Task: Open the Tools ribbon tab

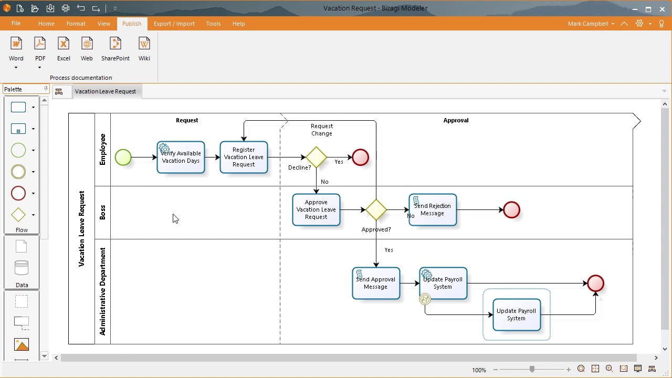Action: pyautogui.click(x=213, y=24)
